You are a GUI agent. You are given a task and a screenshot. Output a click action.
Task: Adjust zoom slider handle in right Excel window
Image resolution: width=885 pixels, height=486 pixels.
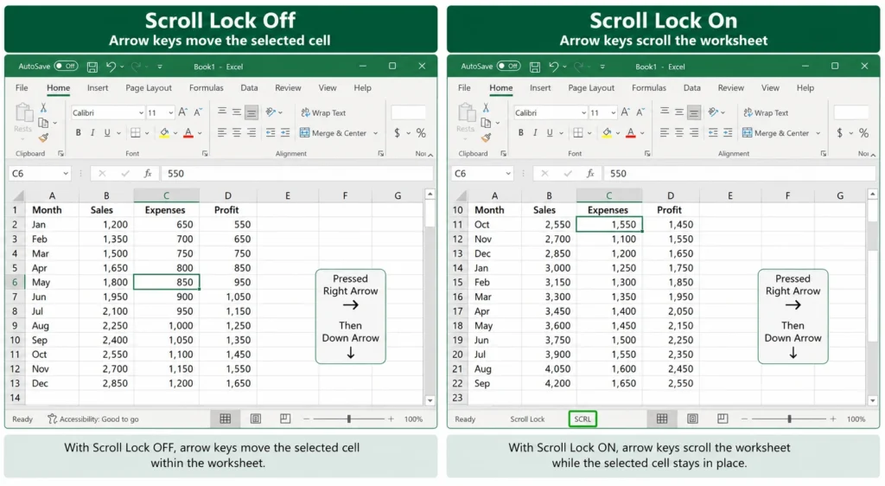click(x=790, y=419)
